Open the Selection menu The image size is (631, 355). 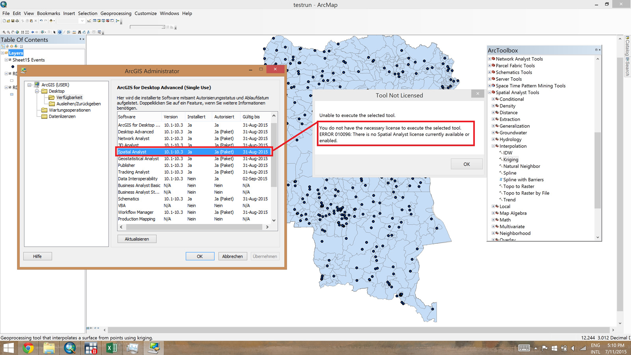point(88,13)
